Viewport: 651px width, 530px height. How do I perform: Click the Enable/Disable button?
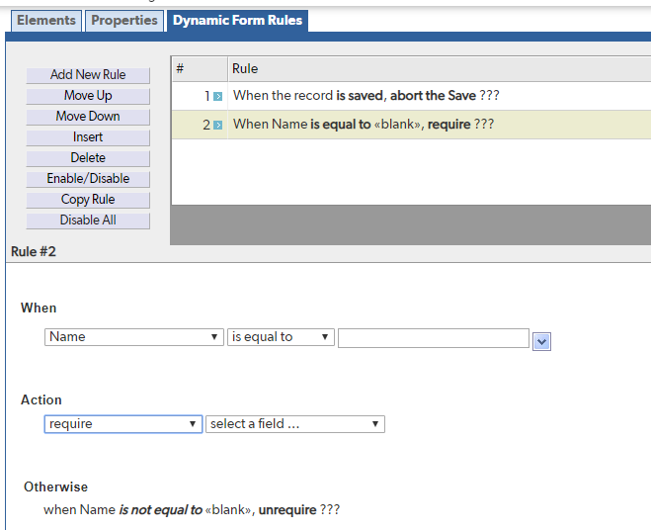pyautogui.click(x=88, y=179)
